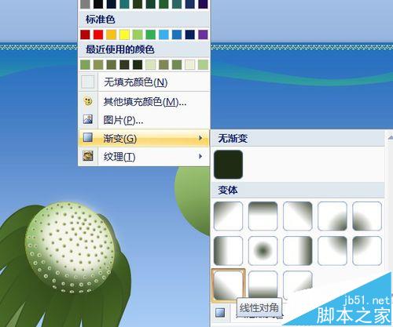
Task: Pick the dark navy standard color swatch
Action: coord(190,35)
